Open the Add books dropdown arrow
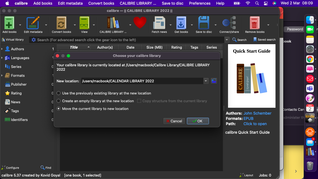 20,25
